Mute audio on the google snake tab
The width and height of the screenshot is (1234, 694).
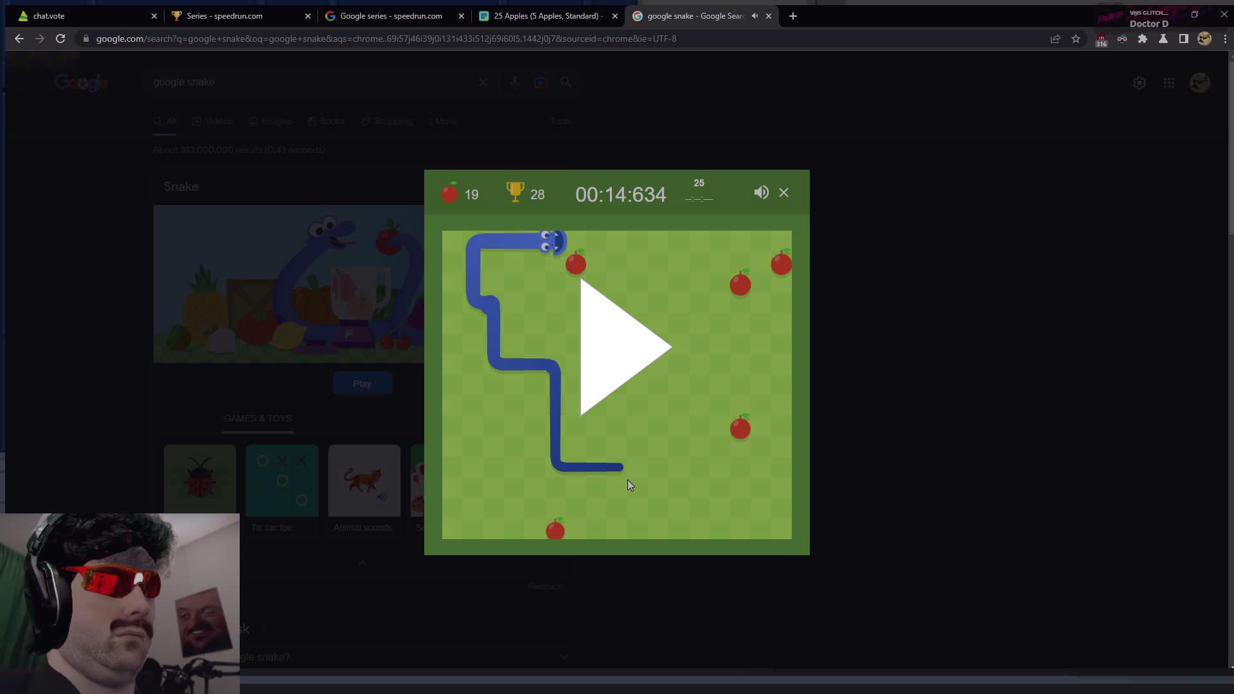pos(755,16)
